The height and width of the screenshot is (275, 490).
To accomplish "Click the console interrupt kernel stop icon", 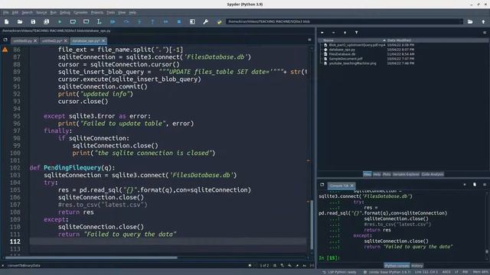I will coord(465,185).
